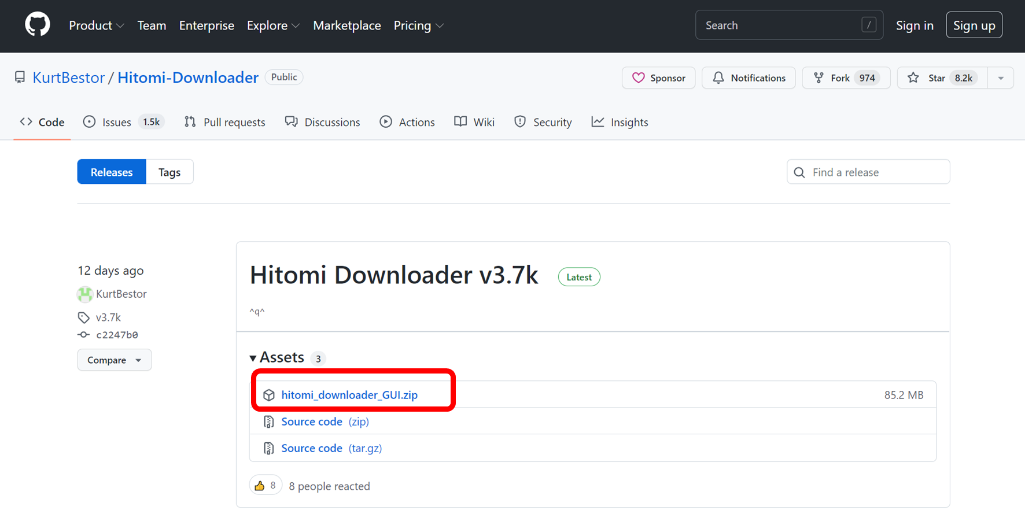
Task: Click the Latest badge
Action: pos(579,277)
